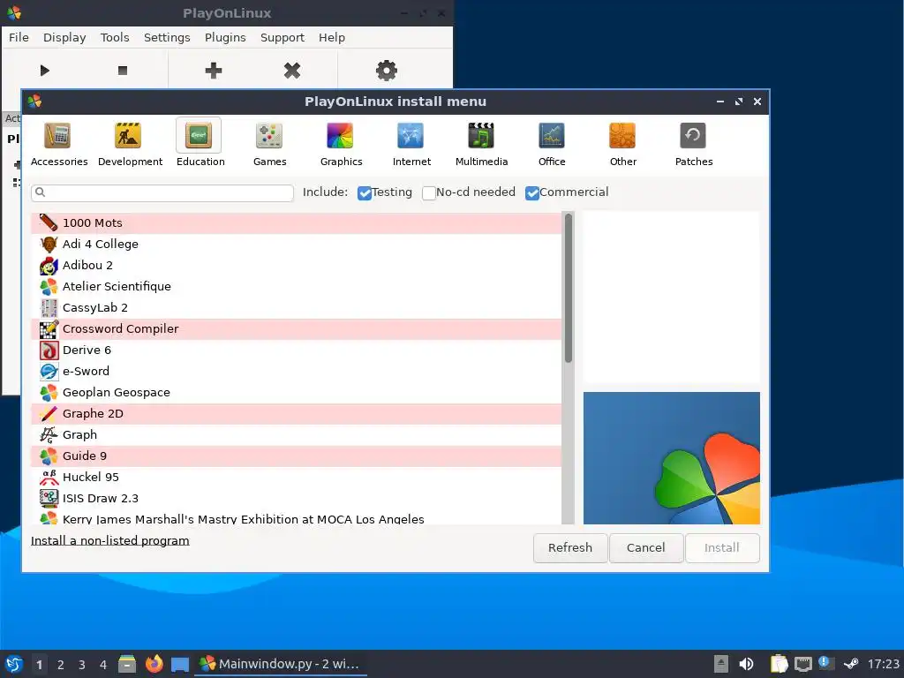
Task: Switch to workspace 2 in taskbar
Action: [61, 665]
